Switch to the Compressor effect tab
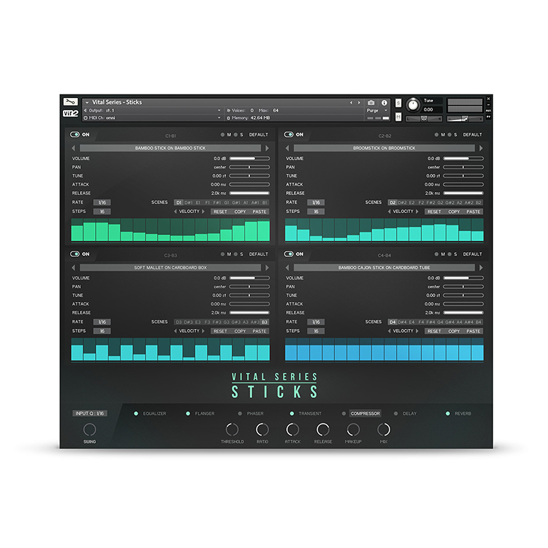 [x=365, y=414]
